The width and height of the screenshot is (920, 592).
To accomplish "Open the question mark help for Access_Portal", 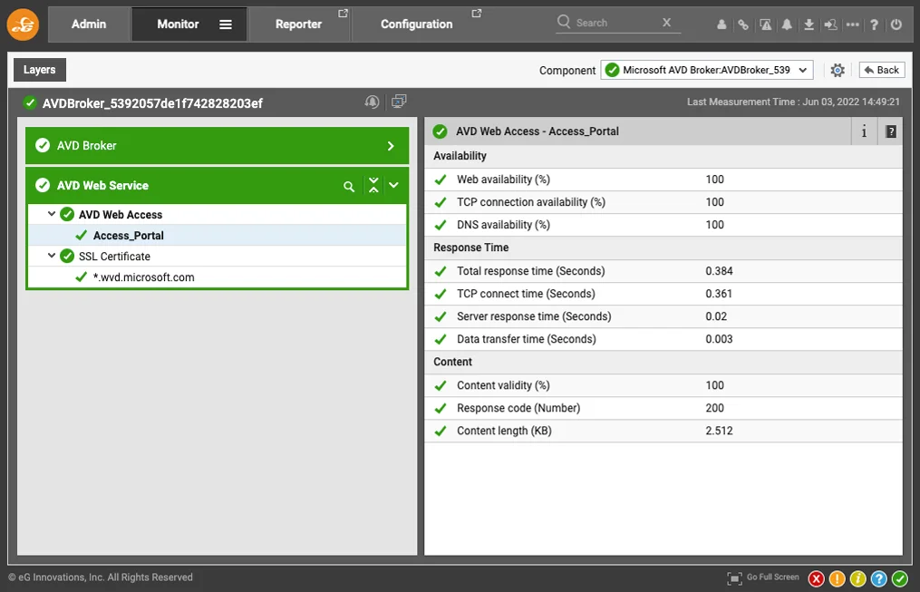I will 891,131.
